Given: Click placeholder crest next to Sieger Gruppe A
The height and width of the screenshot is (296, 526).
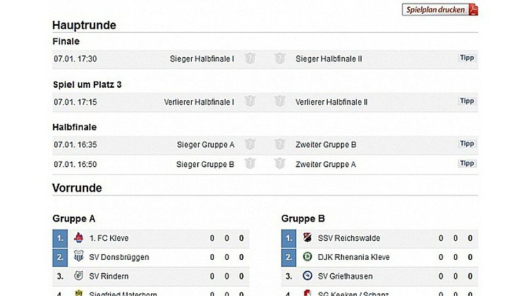Looking at the screenshot, I should click(250, 144).
